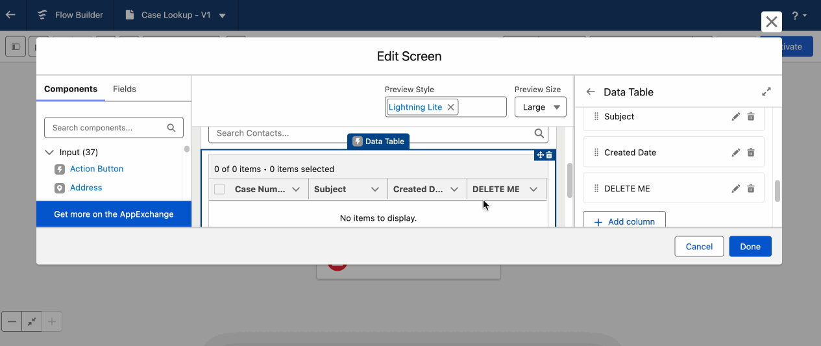Tick the select-all checkbox in table header
Image resolution: width=821 pixels, height=346 pixels.
click(x=219, y=190)
